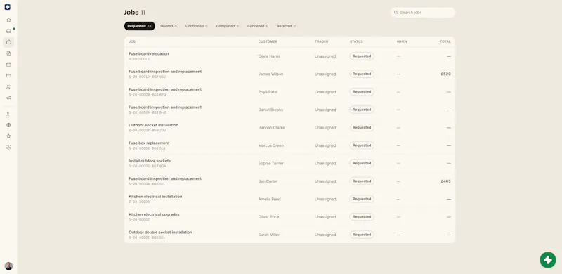
Task: Focus the Search jobs field
Action: coord(423,13)
